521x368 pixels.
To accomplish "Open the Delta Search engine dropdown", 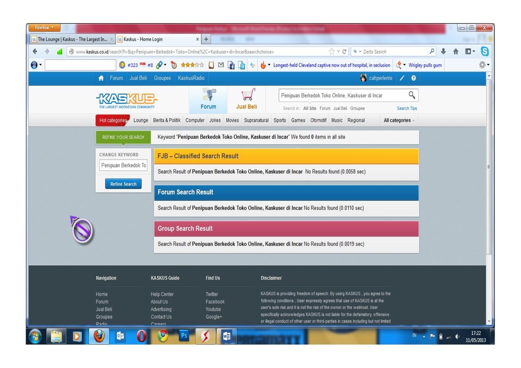I will (x=357, y=52).
